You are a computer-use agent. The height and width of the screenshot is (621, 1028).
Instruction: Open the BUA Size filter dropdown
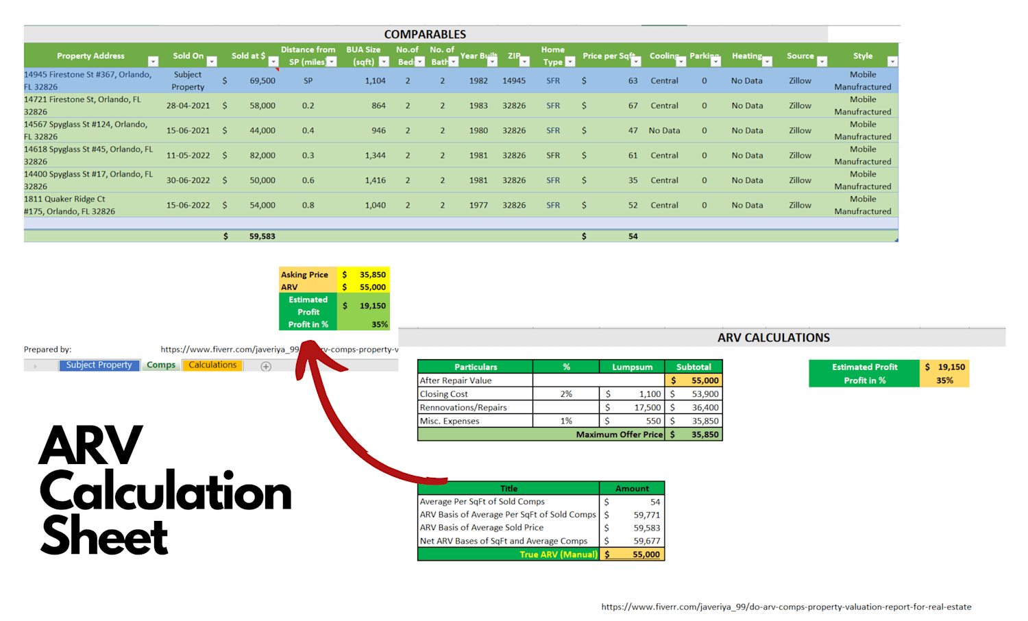click(x=384, y=62)
